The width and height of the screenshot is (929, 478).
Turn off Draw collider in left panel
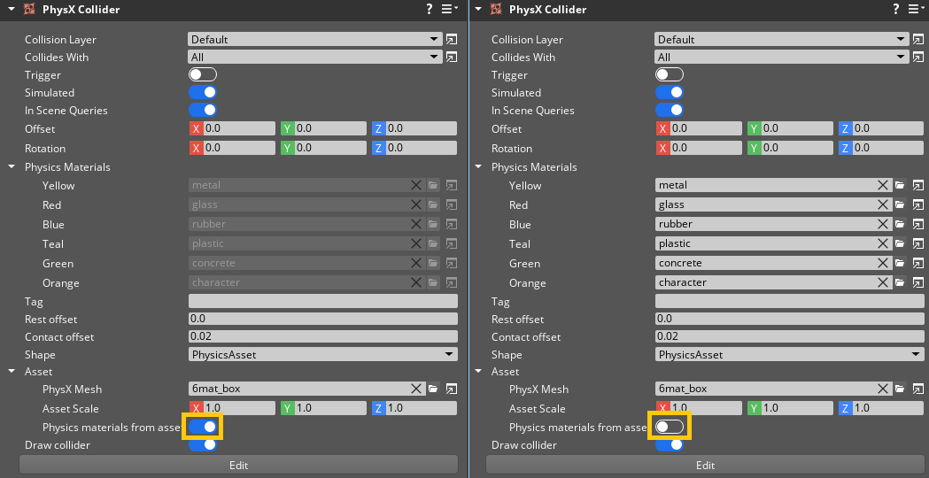pyautogui.click(x=203, y=445)
